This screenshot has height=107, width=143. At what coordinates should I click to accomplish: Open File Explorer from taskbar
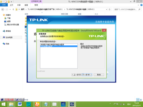coord(11,104)
